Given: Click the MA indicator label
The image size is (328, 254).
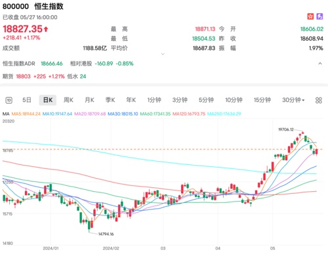Looking at the screenshot, I should (x=6, y=114).
